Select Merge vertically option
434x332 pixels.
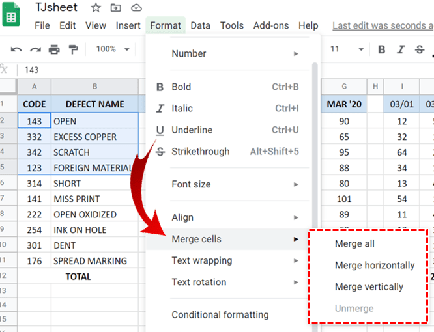[369, 287]
